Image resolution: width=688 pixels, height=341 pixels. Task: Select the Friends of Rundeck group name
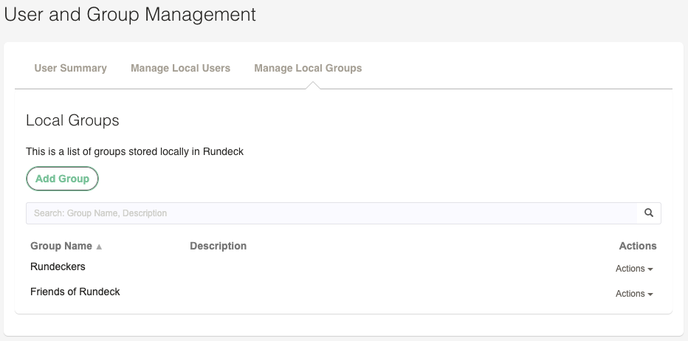[75, 292]
